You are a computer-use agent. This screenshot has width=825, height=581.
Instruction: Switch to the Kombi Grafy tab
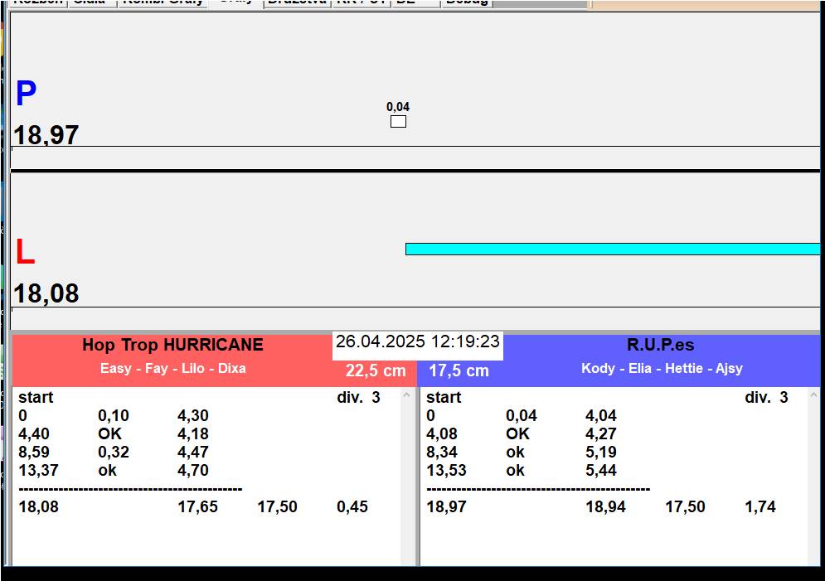163,2
